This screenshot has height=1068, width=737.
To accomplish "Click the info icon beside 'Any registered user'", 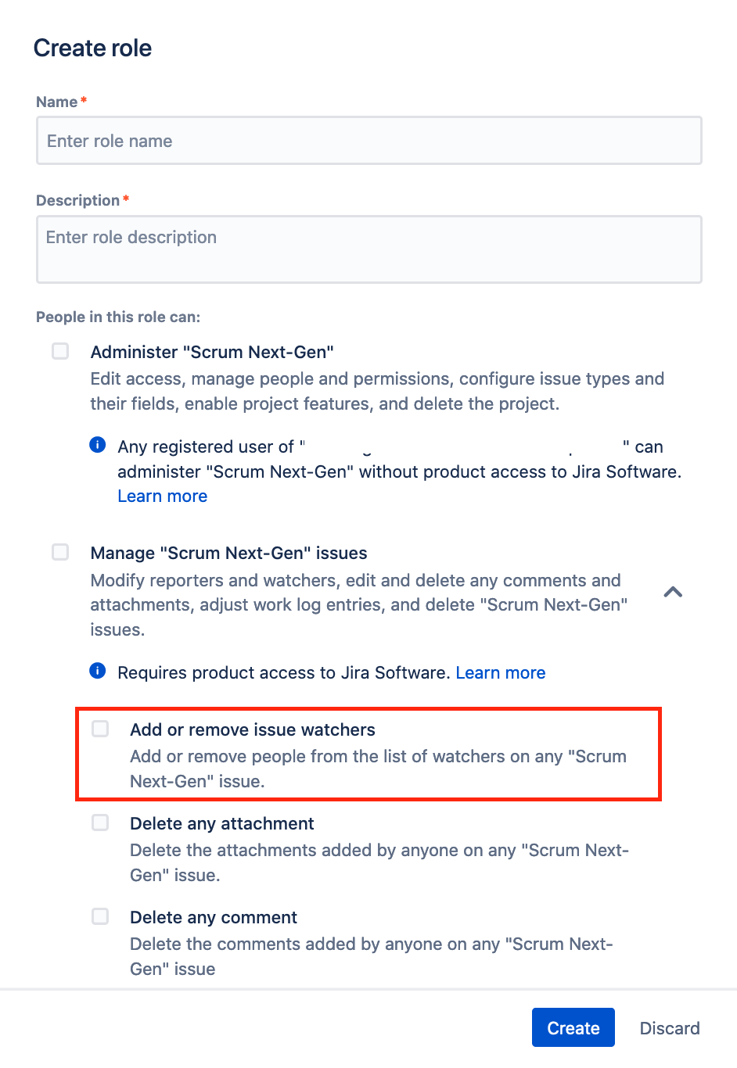I will [x=98, y=445].
